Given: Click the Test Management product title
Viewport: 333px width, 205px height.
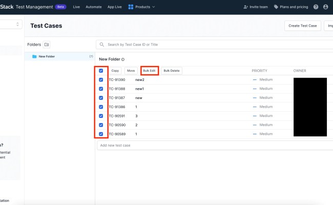Looking at the screenshot, I should click(x=34, y=7).
